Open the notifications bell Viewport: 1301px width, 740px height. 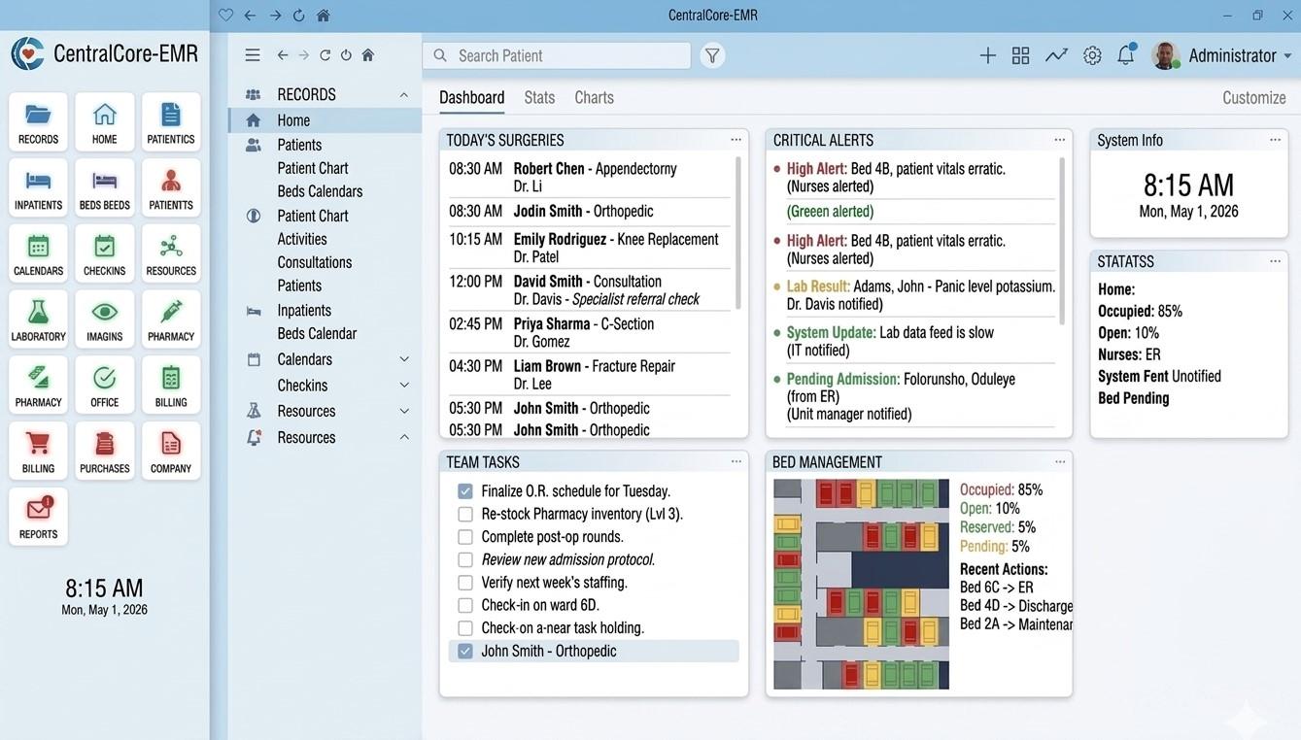click(x=1126, y=54)
